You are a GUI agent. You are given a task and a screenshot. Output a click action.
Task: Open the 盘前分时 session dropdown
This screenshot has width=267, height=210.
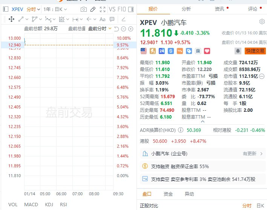(x=100, y=29)
